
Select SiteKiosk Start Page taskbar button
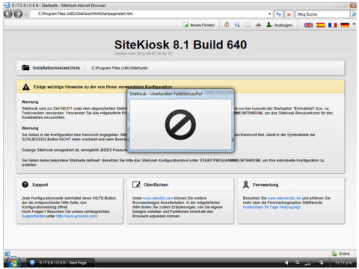(61, 263)
